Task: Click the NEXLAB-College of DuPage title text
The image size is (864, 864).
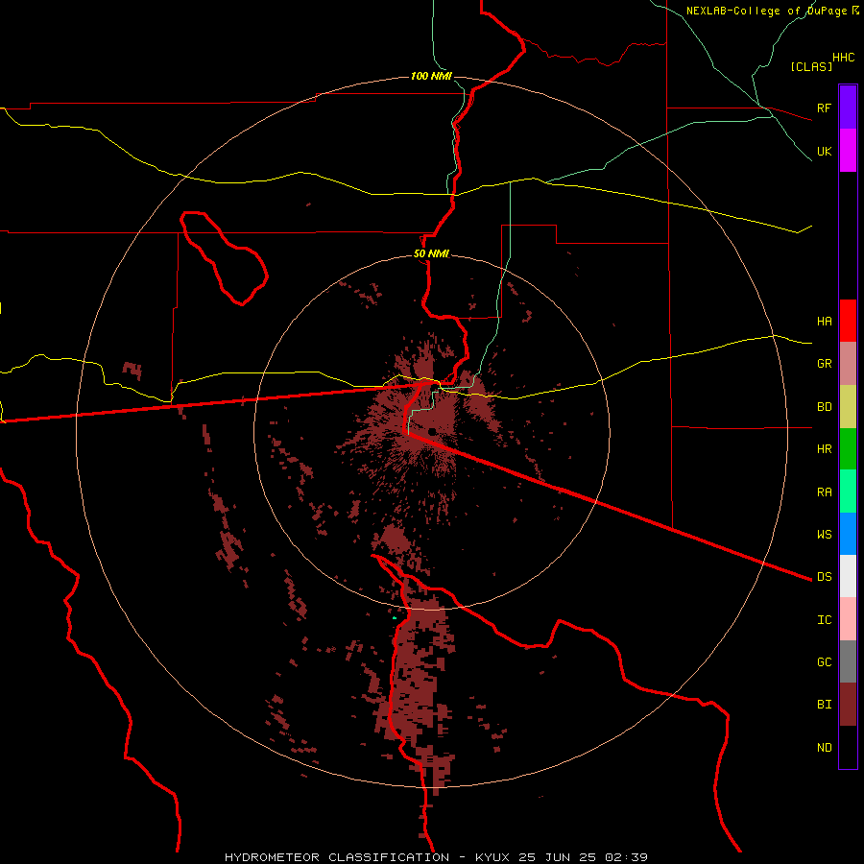Action: tap(768, 11)
